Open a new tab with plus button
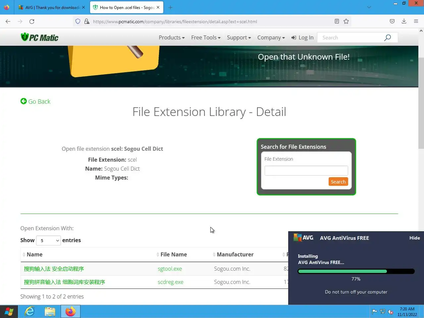Viewport: 424px width, 318px height. coord(170,7)
